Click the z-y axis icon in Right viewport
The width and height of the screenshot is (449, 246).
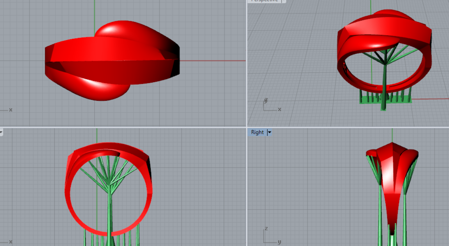point(271,237)
